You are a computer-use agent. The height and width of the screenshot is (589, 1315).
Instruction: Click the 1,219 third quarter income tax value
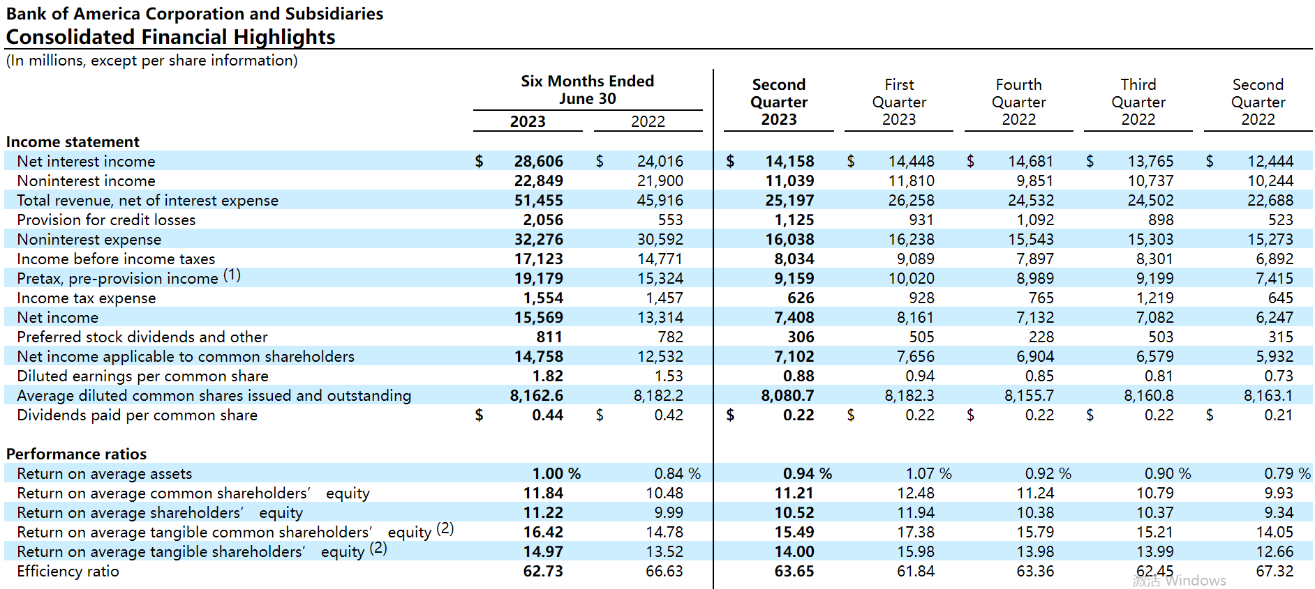point(1154,298)
